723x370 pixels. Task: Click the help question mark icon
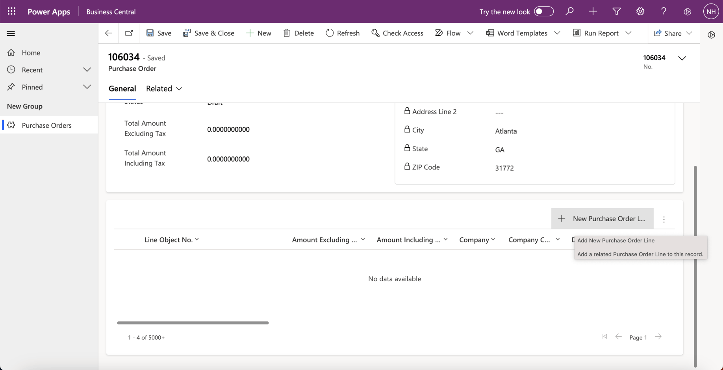point(664,11)
